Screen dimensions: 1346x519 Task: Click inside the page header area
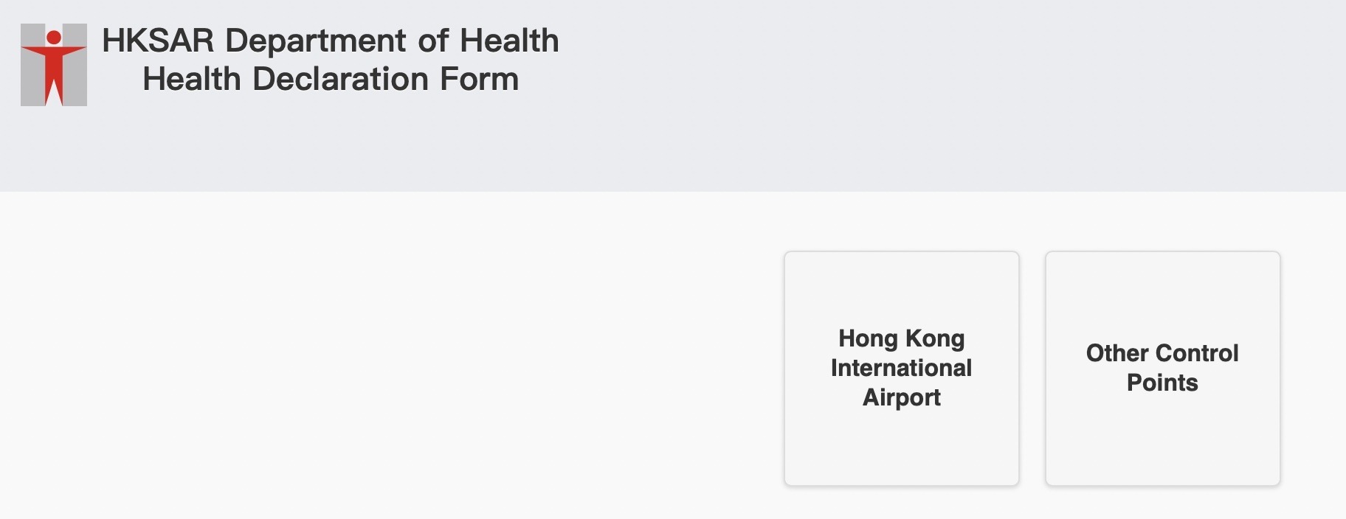[664, 96]
